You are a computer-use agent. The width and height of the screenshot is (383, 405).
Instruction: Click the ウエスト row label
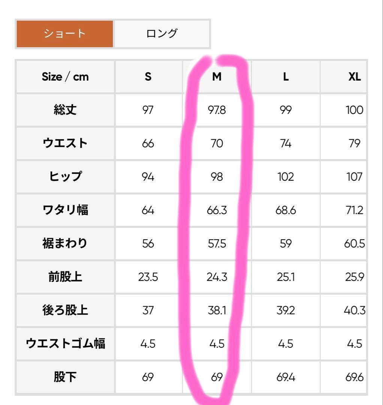[x=64, y=144]
